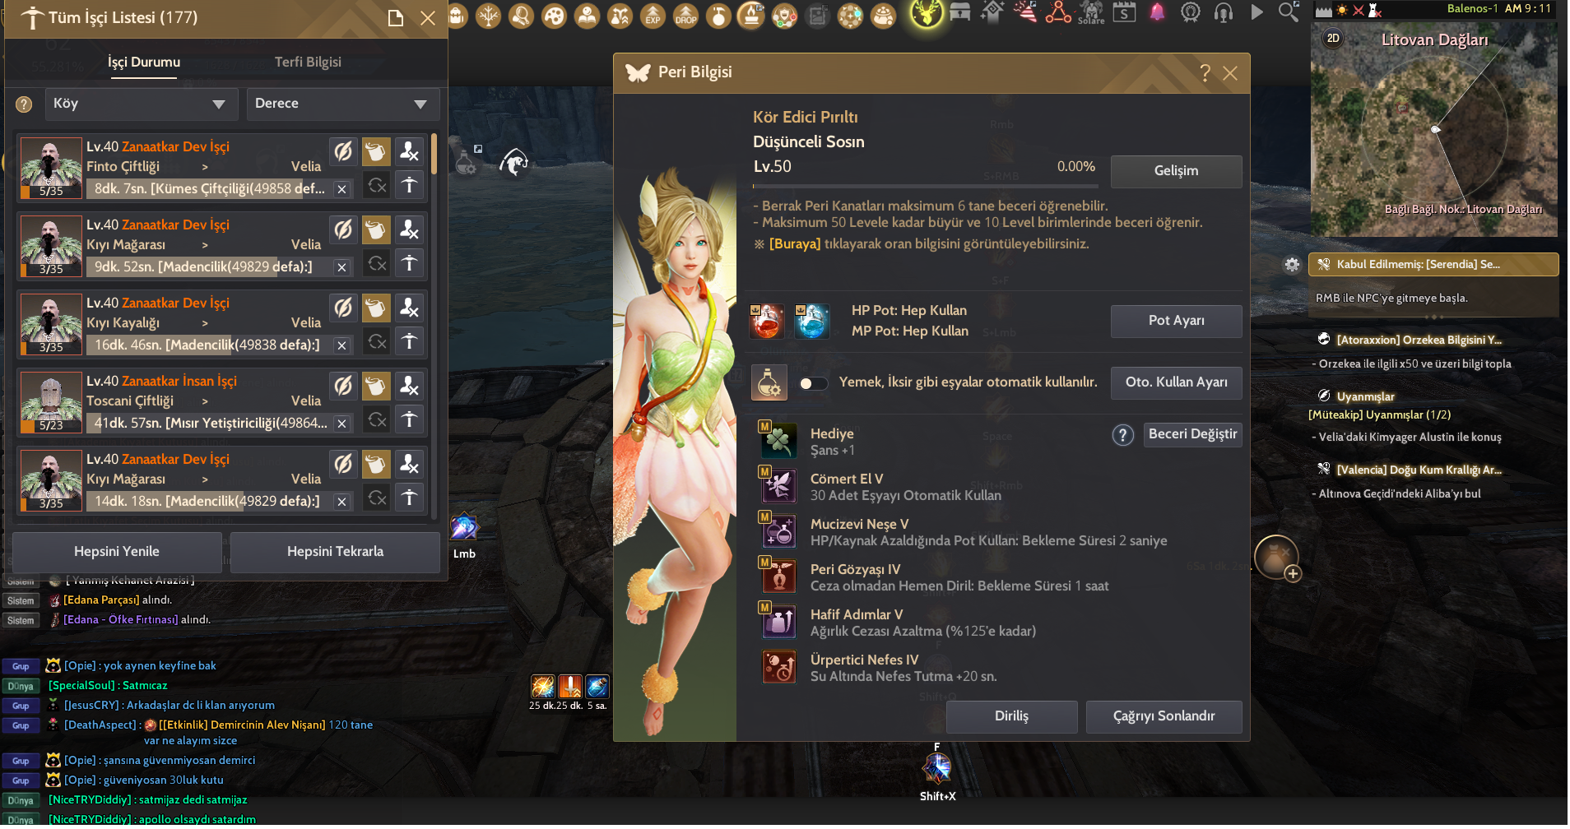Viewport: 1570px width, 829px height.
Task: Switch to the Terfi Bilgisi tab
Action: coord(308,63)
